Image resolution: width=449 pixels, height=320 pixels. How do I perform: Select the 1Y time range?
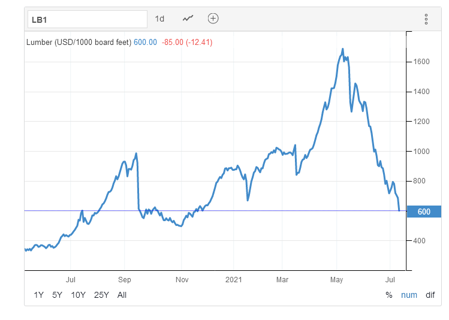tap(38, 295)
